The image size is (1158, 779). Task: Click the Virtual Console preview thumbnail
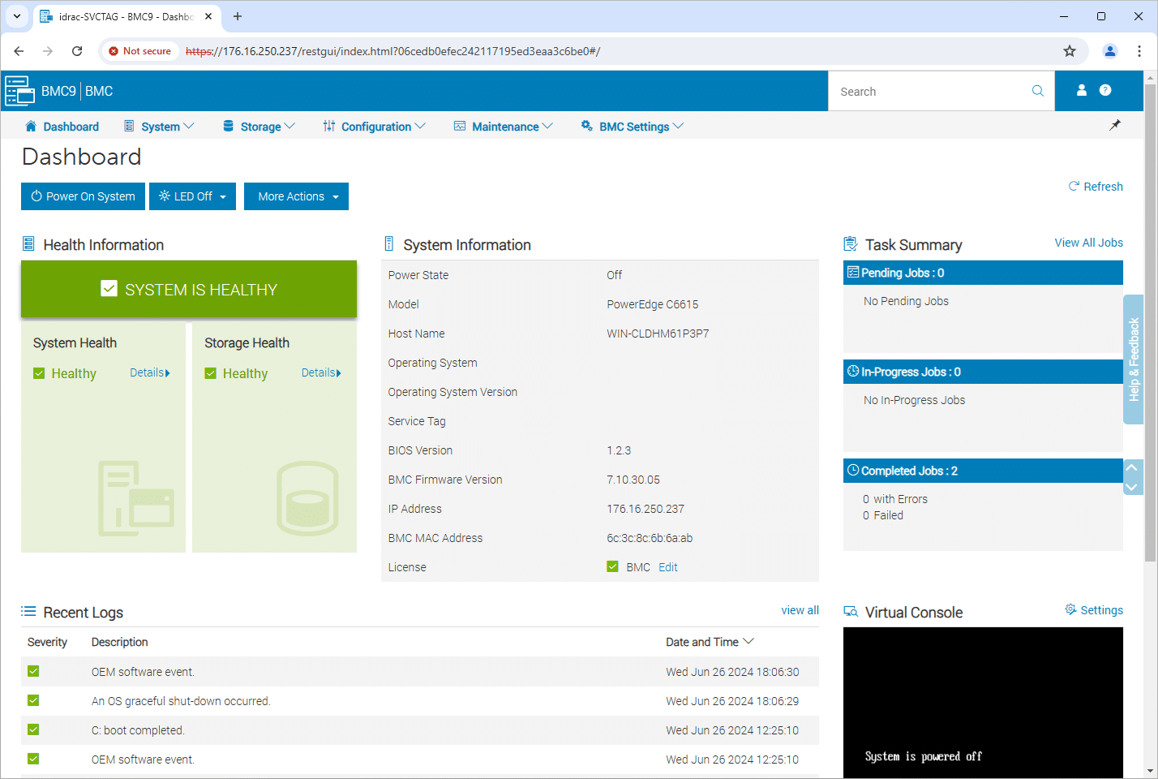[983, 703]
